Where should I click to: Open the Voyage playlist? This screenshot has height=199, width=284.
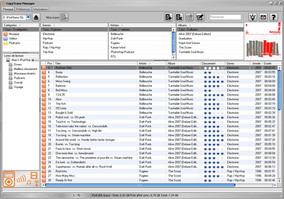[19, 87]
